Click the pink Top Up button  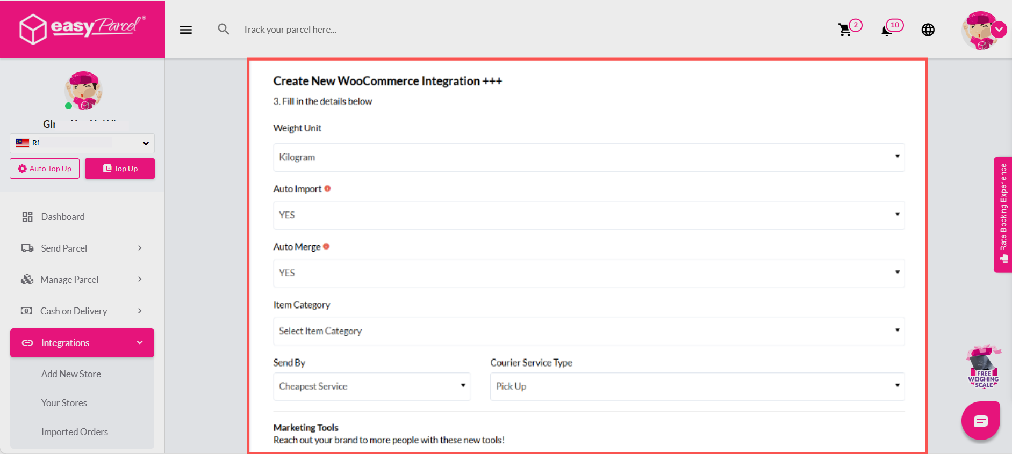(120, 169)
